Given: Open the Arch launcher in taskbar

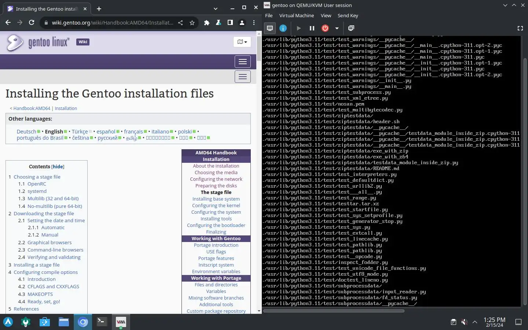Looking at the screenshot, I should tap(8, 322).
